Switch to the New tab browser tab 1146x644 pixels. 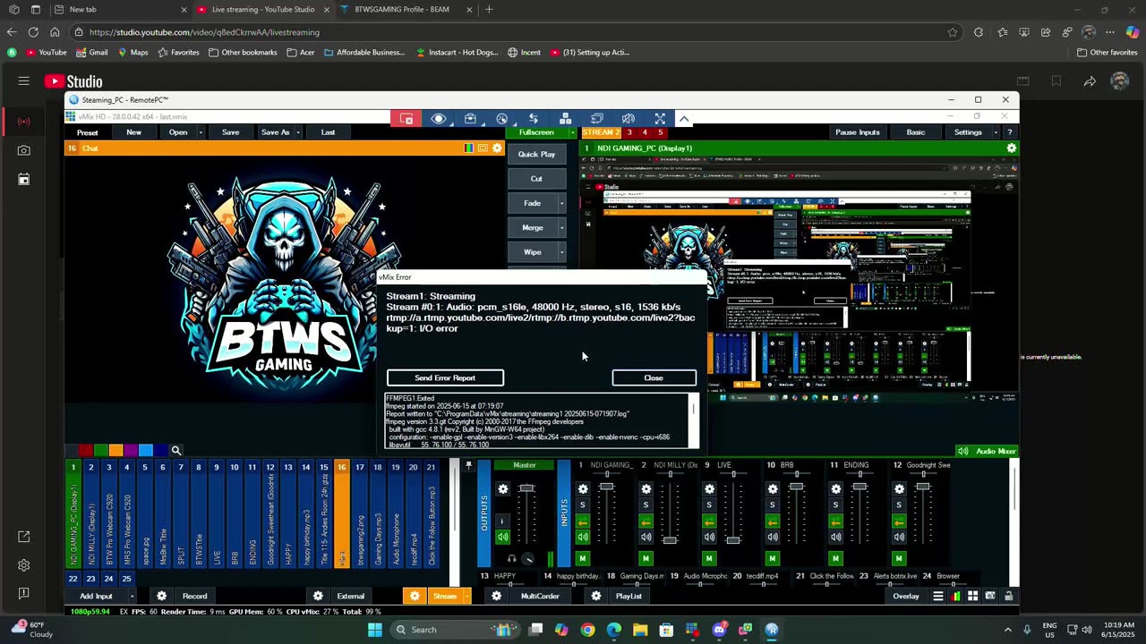click(x=121, y=10)
